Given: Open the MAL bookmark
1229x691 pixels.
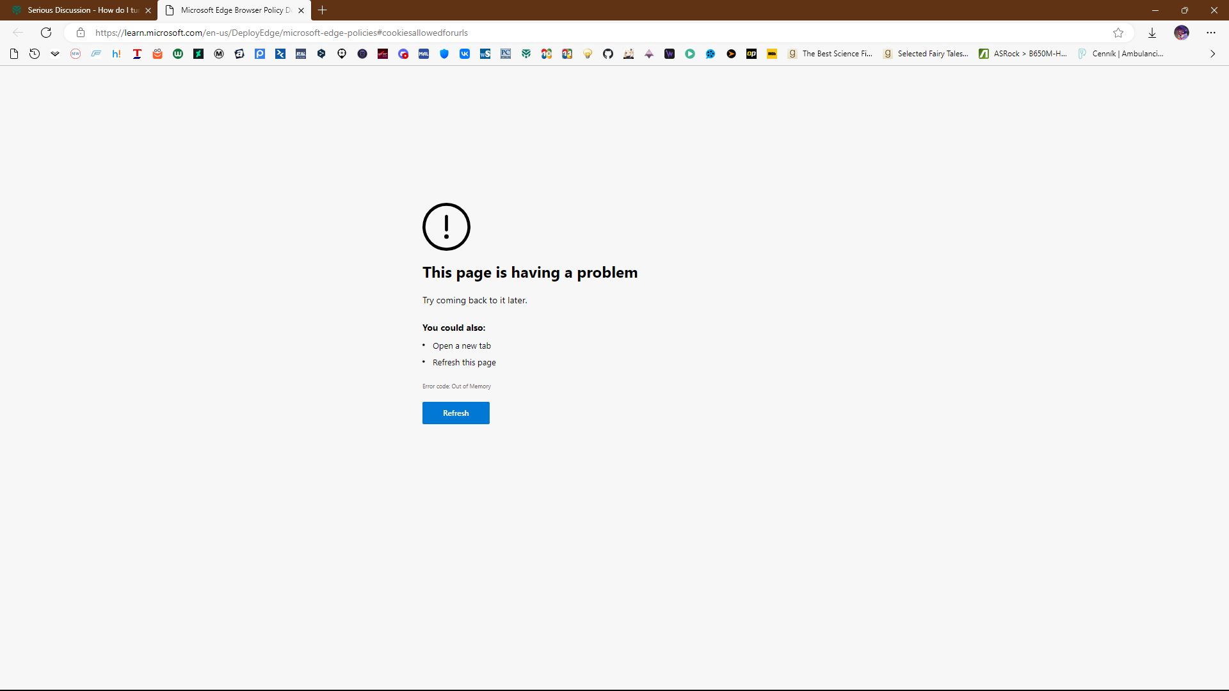Looking at the screenshot, I should point(424,54).
